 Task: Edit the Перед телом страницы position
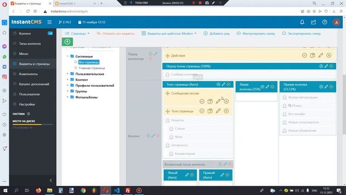[x=326, y=66]
